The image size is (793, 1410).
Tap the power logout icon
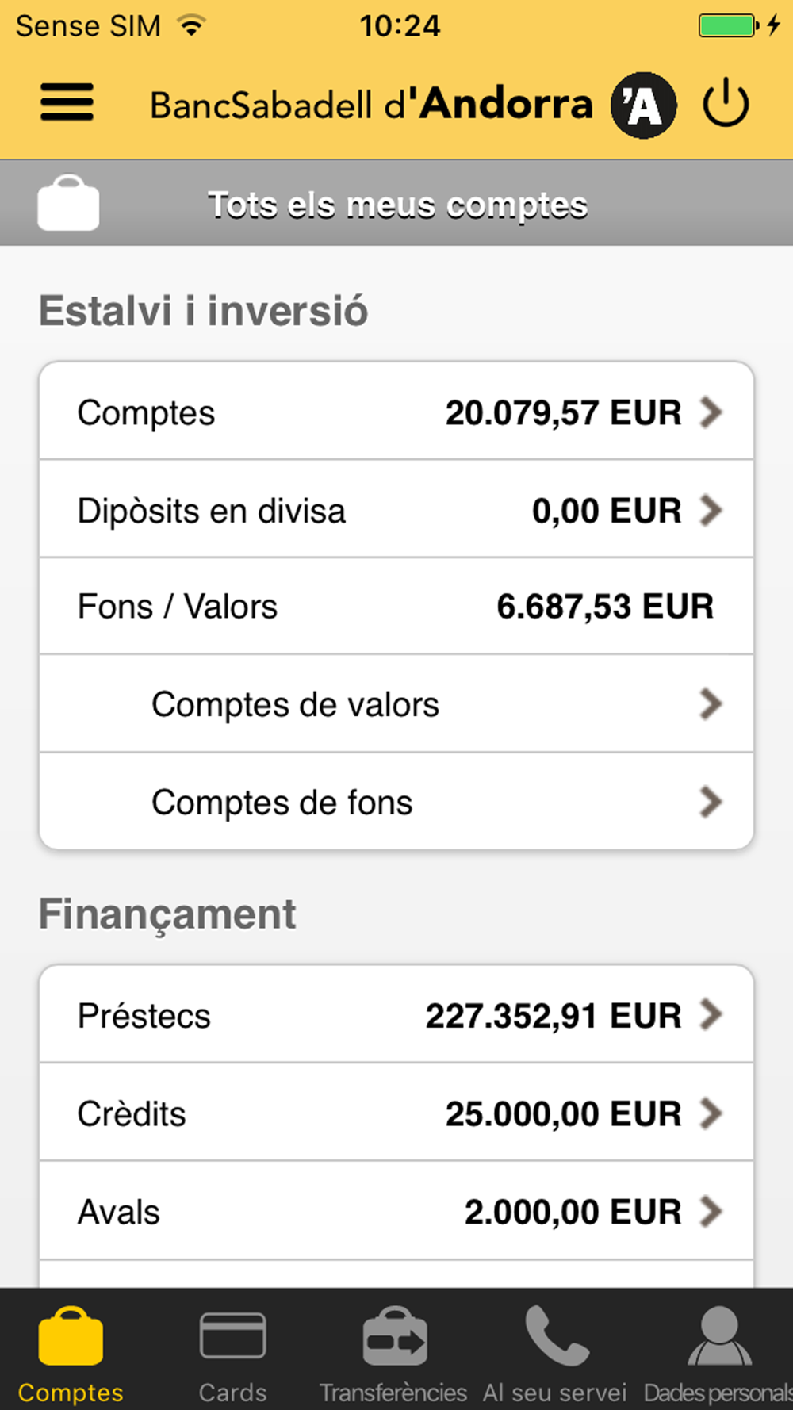726,105
